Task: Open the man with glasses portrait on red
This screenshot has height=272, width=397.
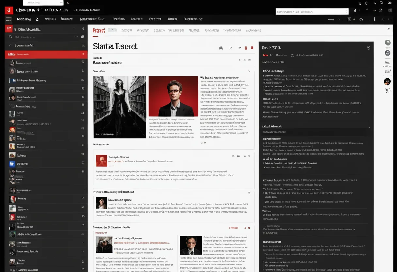Action: point(173,96)
